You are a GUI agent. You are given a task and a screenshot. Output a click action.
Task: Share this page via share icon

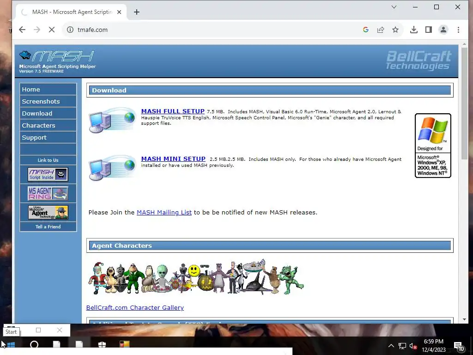coord(381,30)
